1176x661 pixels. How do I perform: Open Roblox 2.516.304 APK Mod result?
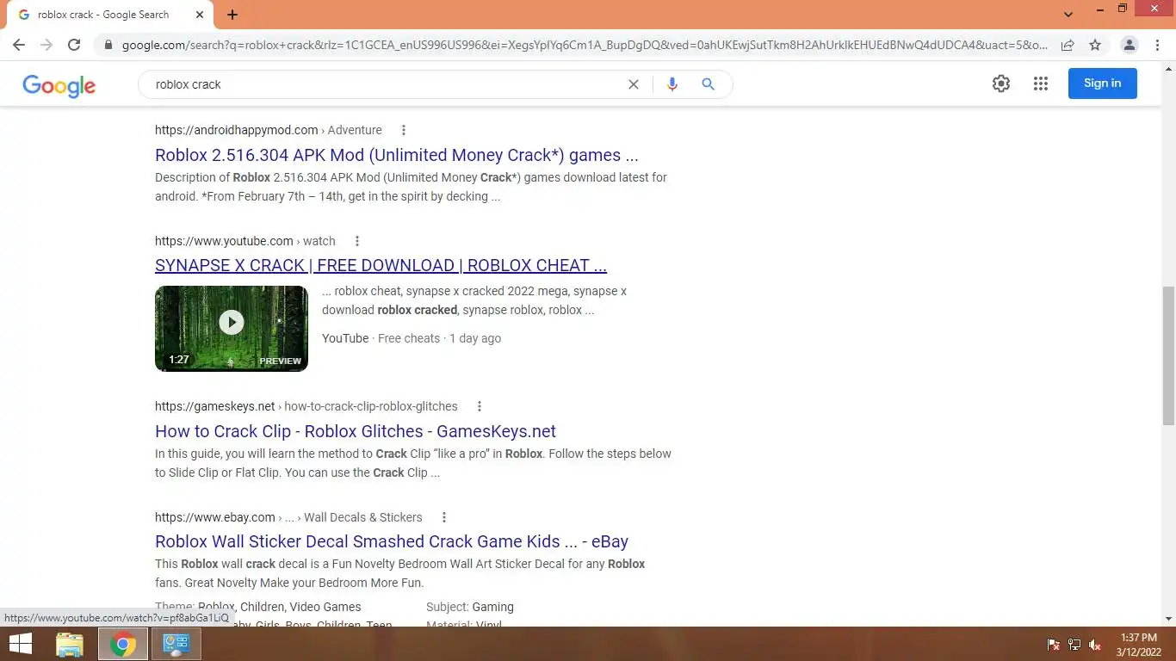click(397, 156)
